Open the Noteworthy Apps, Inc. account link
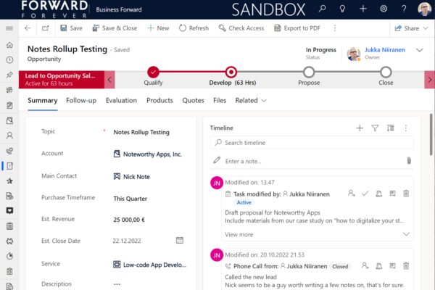435x290 pixels. (152, 154)
